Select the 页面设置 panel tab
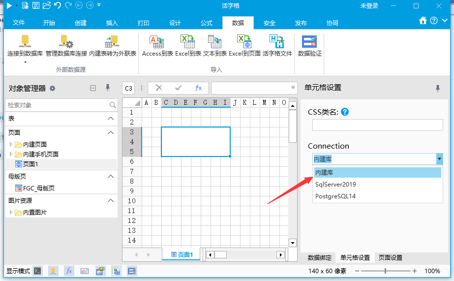 click(390, 257)
